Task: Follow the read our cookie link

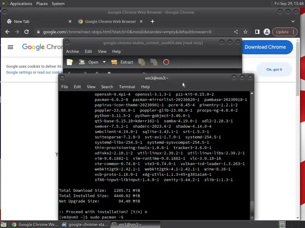Action: pyautogui.click(x=50, y=72)
